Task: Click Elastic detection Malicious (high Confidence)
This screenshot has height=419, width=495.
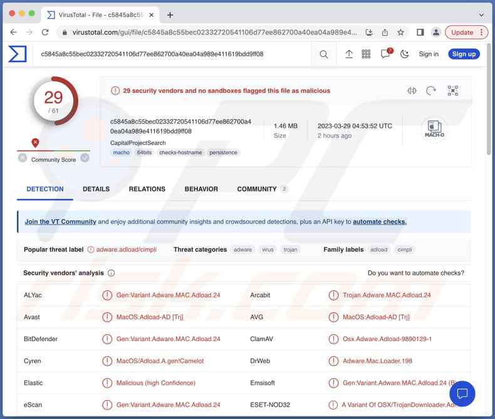Action: click(x=155, y=383)
